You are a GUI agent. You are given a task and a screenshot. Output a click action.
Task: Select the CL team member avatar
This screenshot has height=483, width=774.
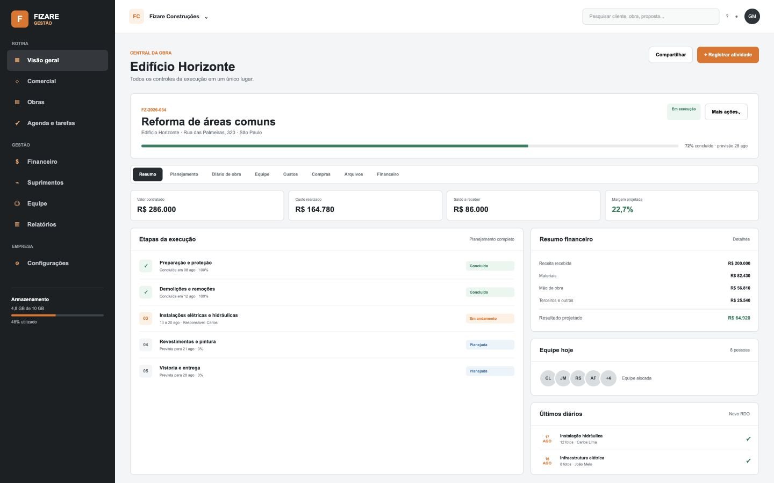[x=548, y=378]
